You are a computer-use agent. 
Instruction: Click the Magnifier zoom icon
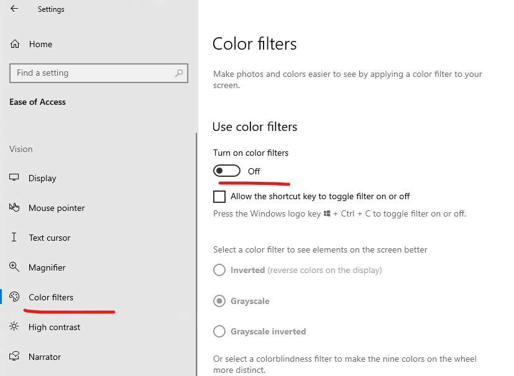(x=14, y=267)
